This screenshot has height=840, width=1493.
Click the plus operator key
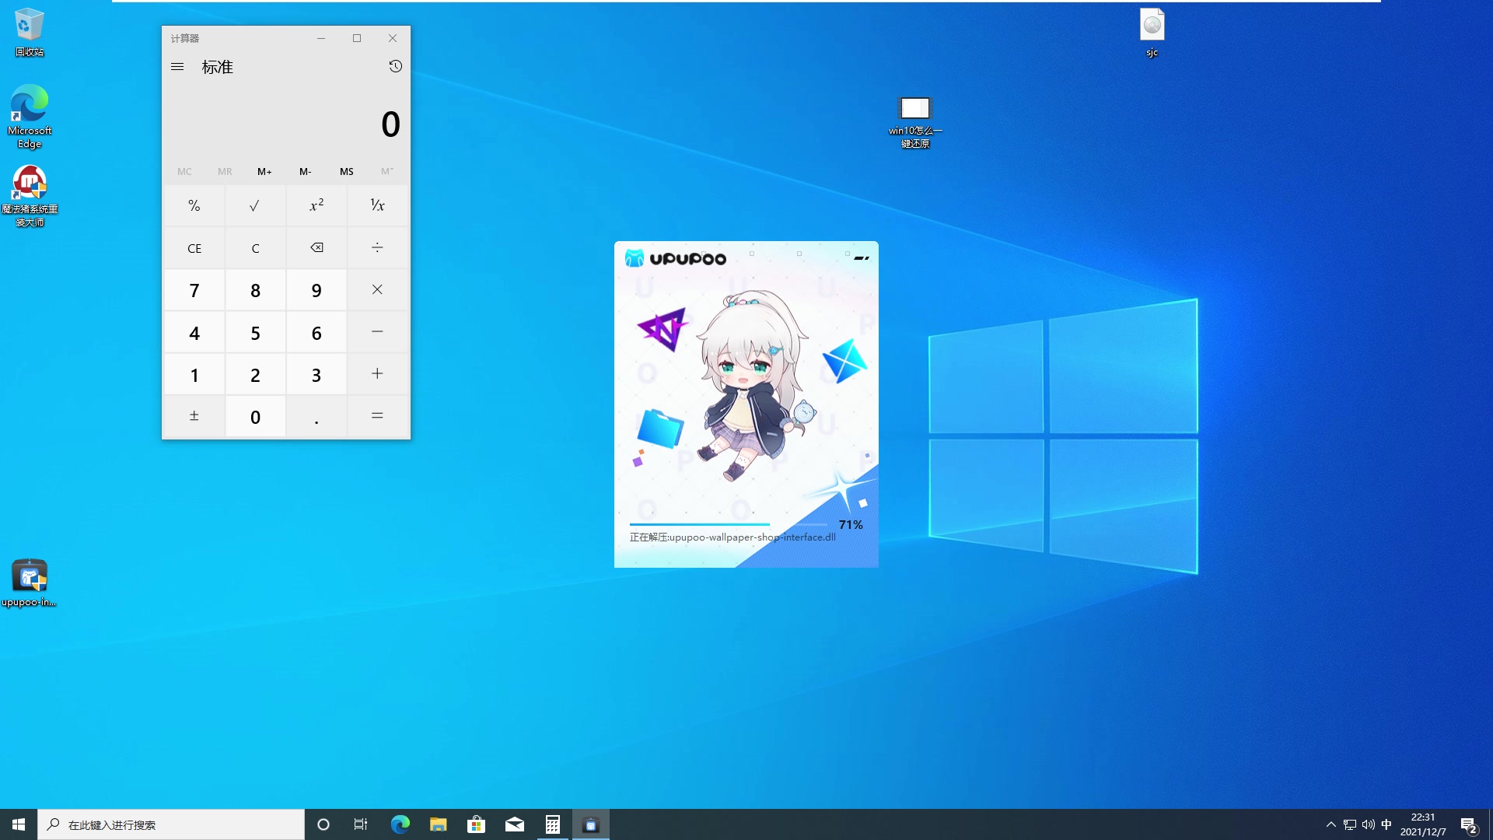pyautogui.click(x=377, y=374)
